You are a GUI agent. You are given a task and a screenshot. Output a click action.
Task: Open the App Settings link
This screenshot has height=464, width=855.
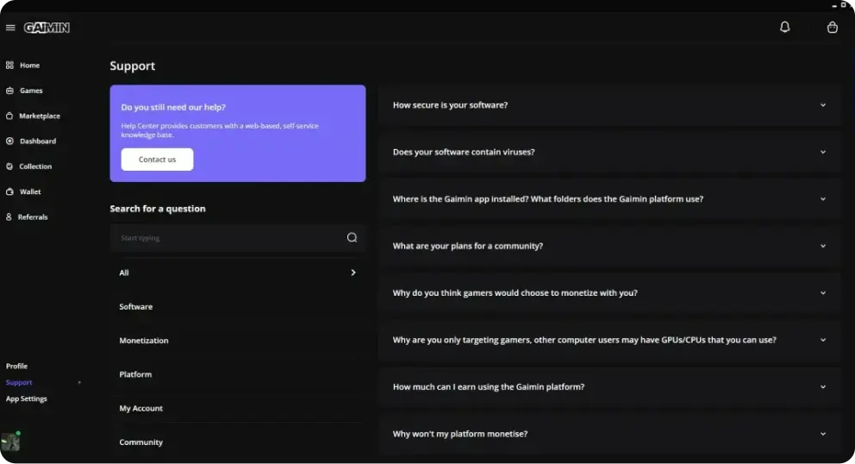(27, 399)
